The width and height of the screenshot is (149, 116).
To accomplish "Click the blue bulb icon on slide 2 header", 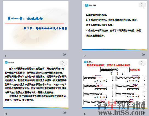I will pos(86,5).
